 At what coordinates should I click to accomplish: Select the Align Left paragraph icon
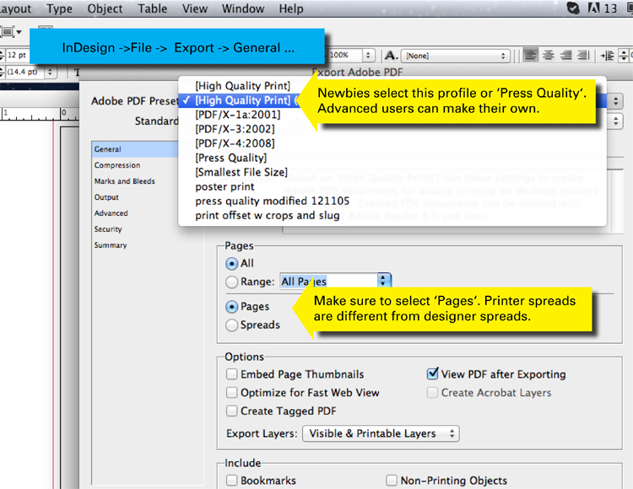531,55
